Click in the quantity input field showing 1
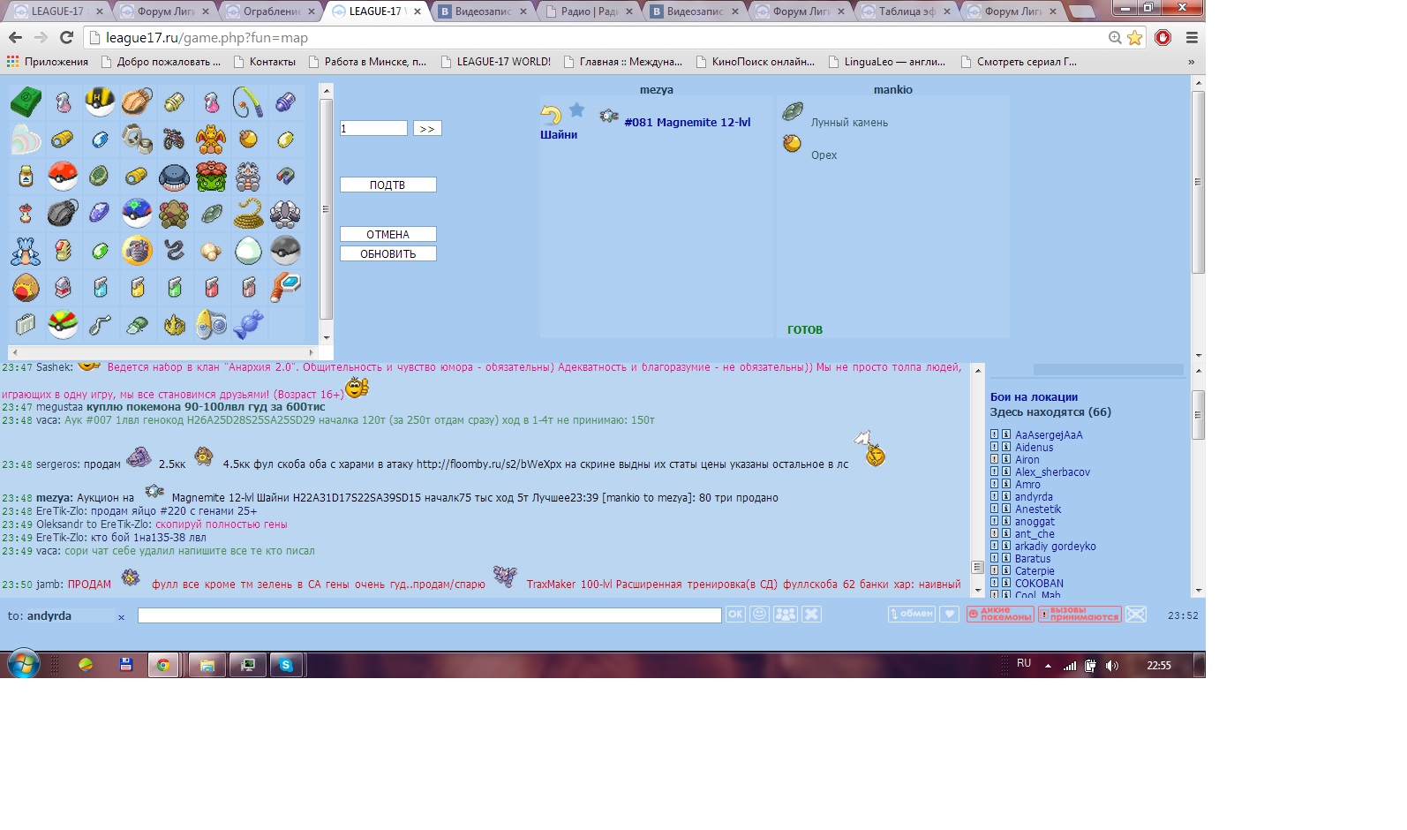 [x=373, y=129]
